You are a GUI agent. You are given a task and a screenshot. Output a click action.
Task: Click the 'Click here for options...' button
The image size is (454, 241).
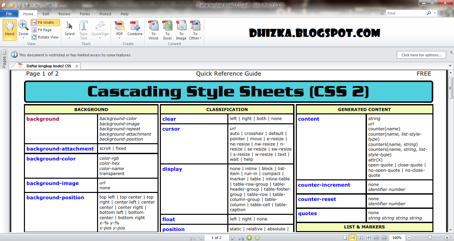coord(421,55)
